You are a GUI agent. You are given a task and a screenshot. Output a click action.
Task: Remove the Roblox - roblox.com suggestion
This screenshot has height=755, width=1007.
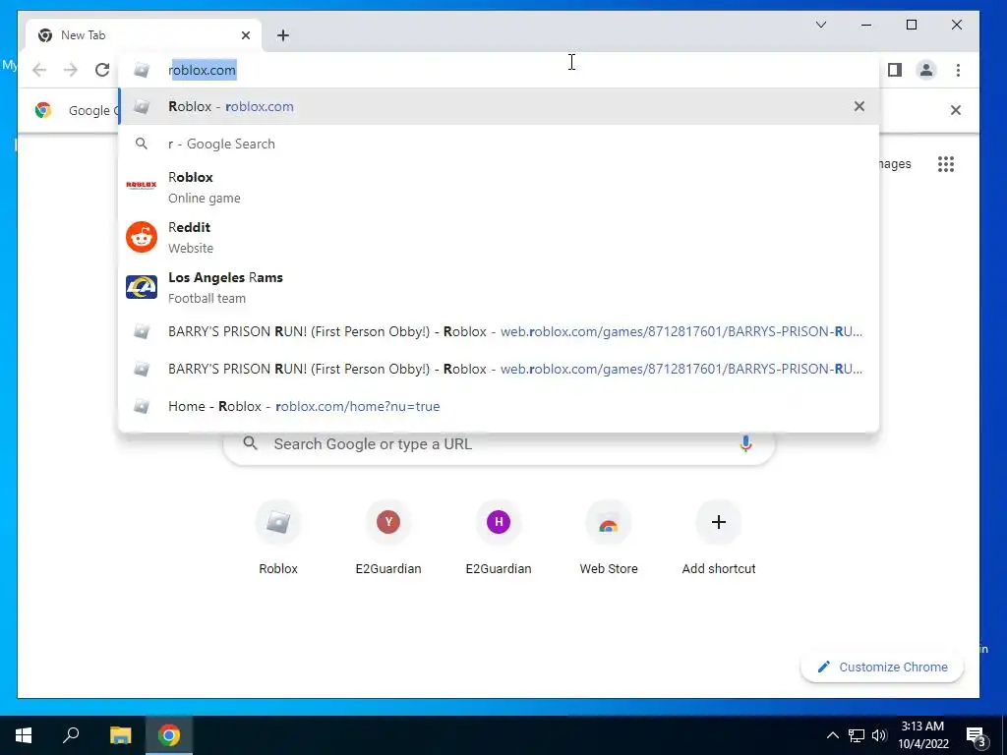859,106
